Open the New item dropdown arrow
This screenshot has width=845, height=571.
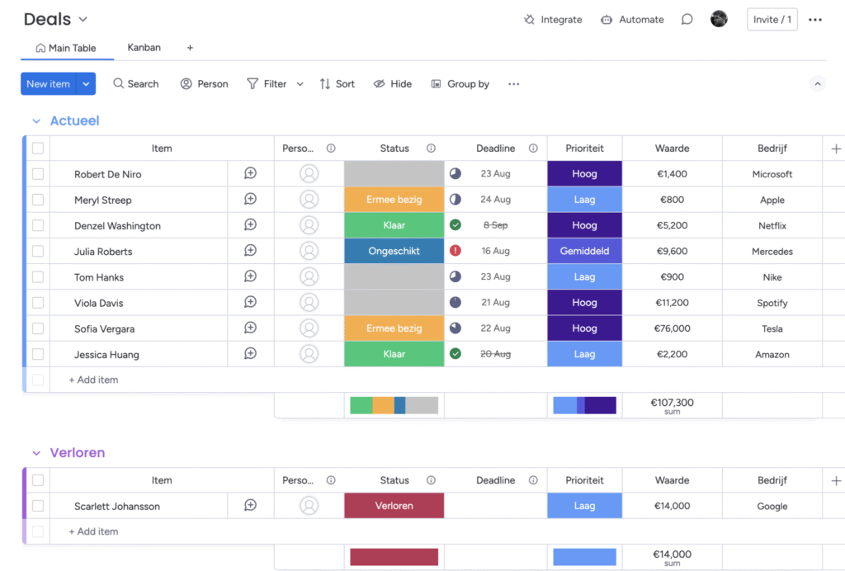[86, 84]
